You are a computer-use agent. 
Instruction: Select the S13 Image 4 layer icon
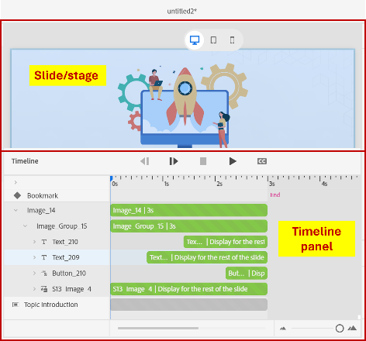click(44, 289)
